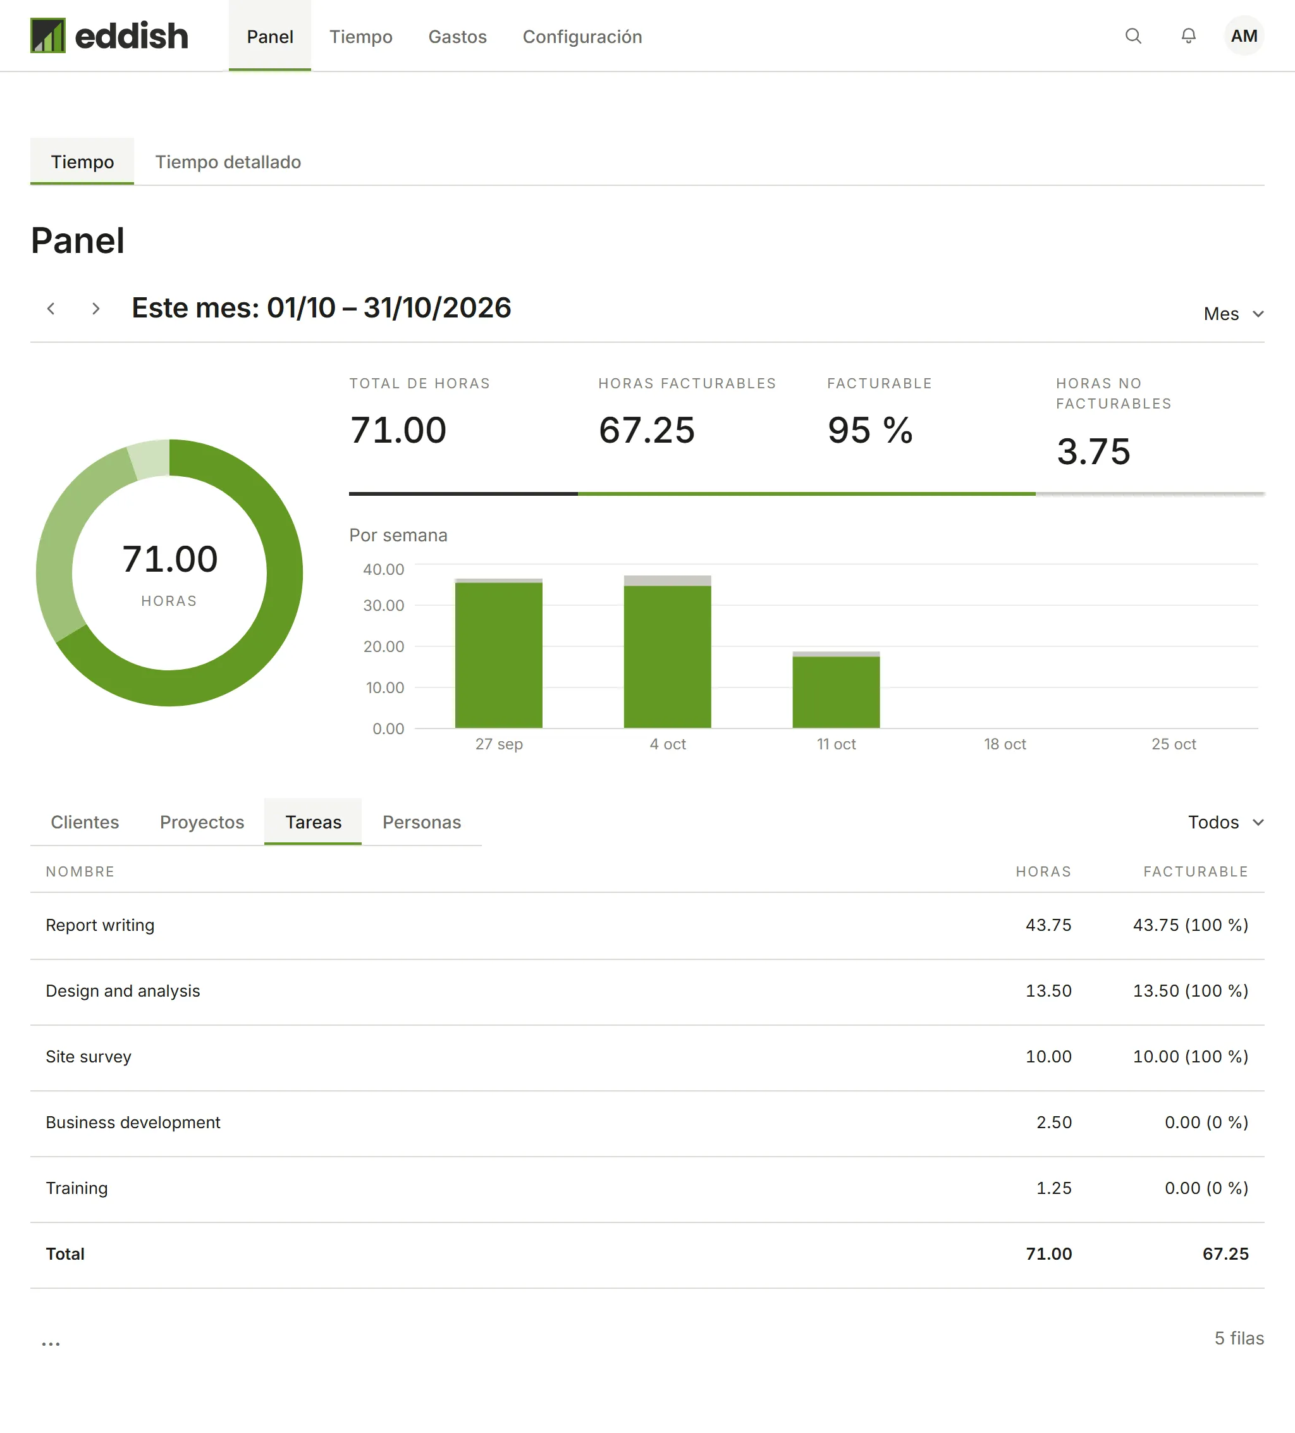
Task: Open the Training task row
Action: click(647, 1188)
